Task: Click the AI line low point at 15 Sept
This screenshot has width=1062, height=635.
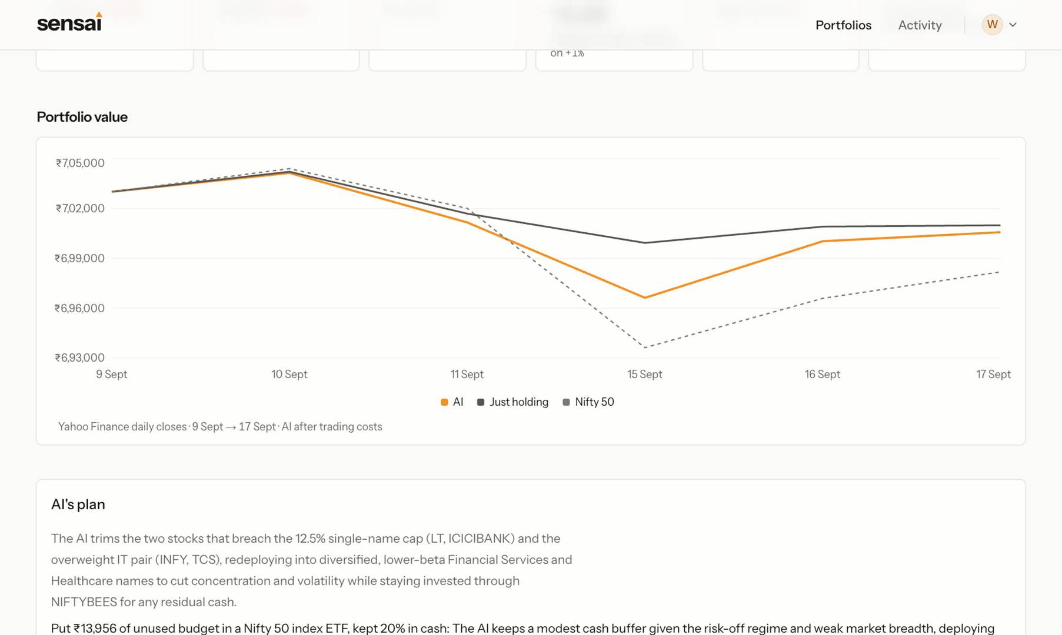Action: click(x=645, y=298)
